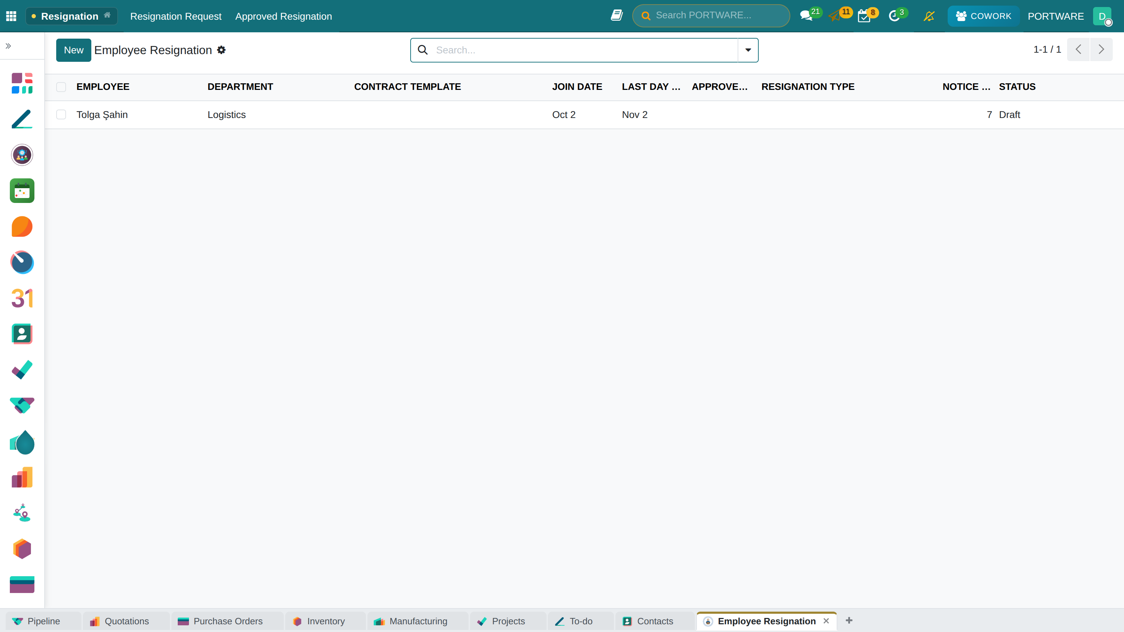Expand the sidebar with double chevron
Image resolution: width=1124 pixels, height=632 pixels.
point(8,46)
